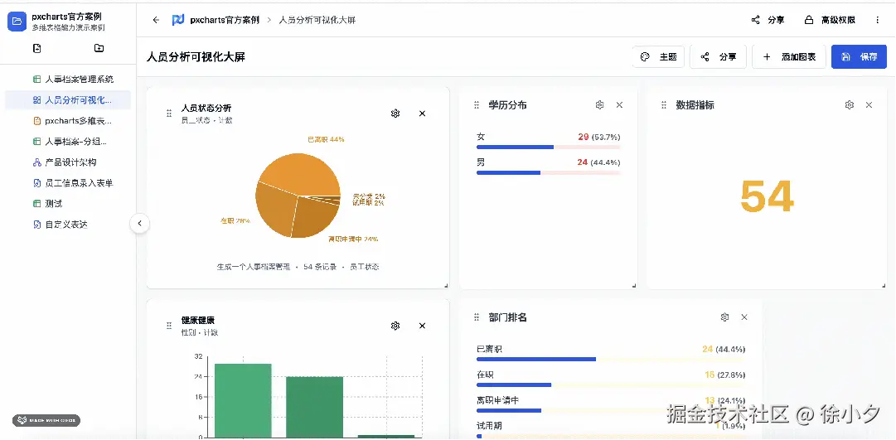
Task: Click the 添加图表 button
Action: pos(789,57)
